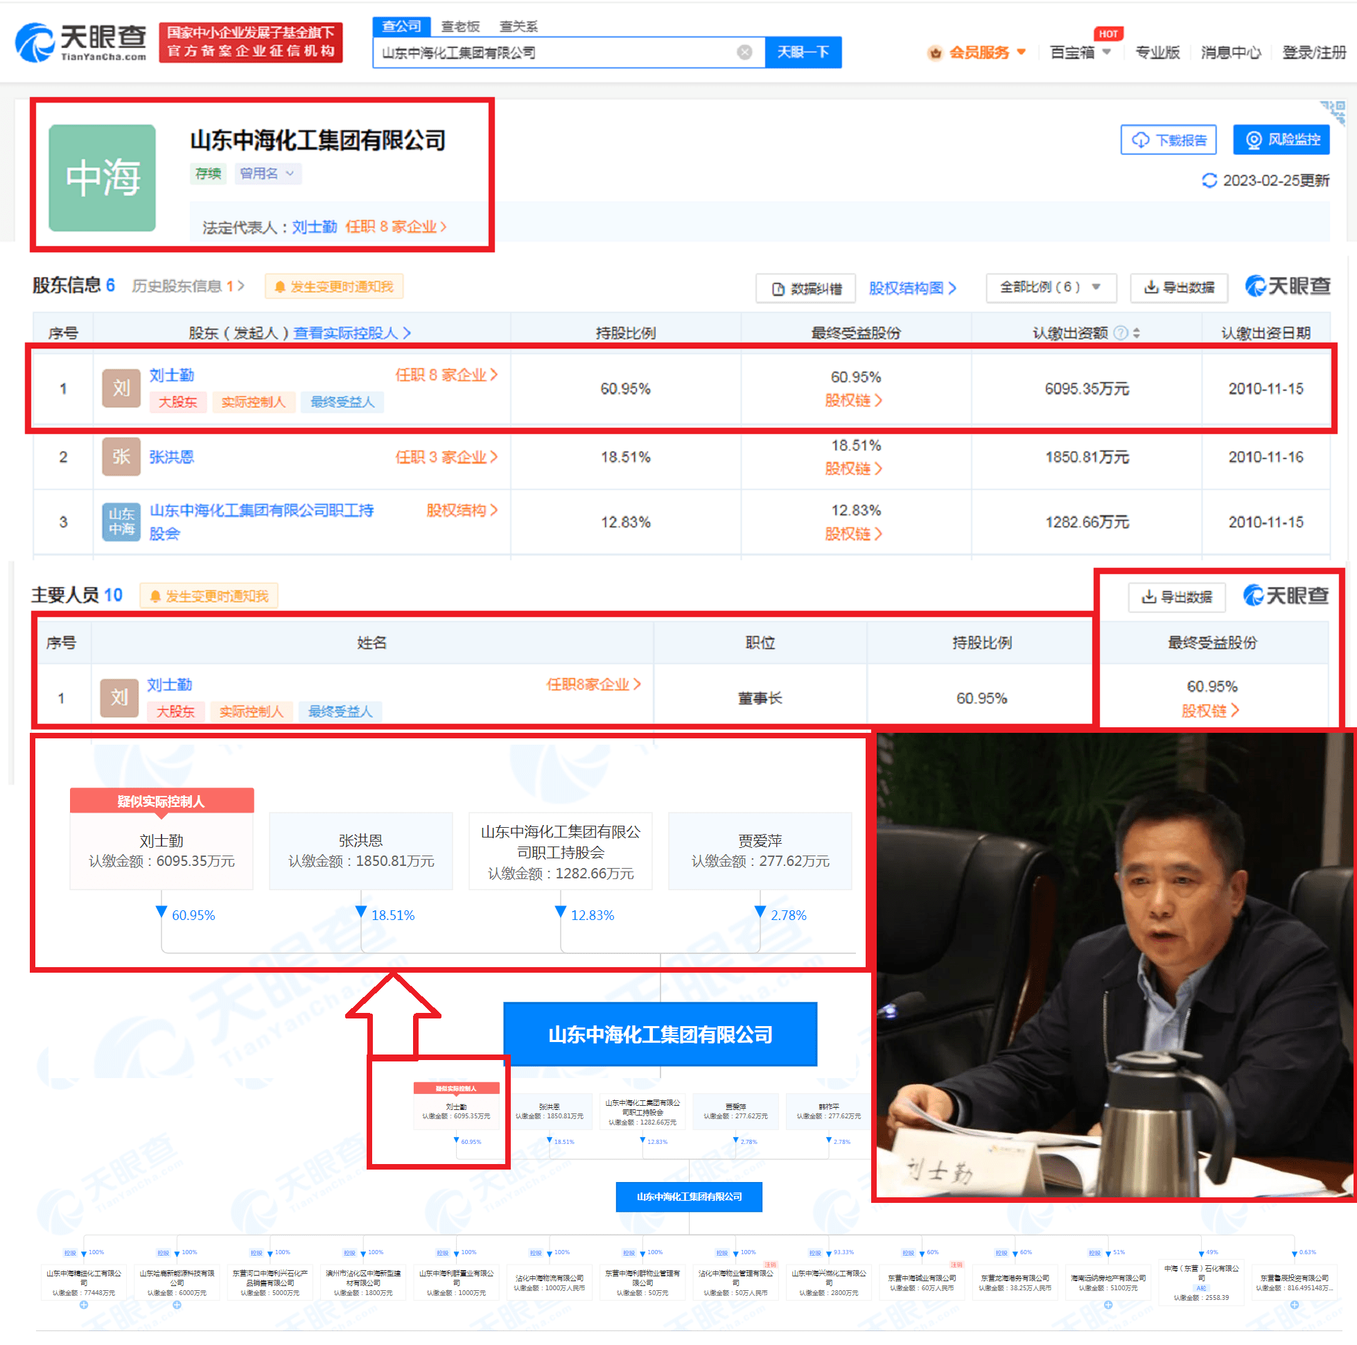
Task: Open the 股权结构图 link
Action: pos(911,288)
